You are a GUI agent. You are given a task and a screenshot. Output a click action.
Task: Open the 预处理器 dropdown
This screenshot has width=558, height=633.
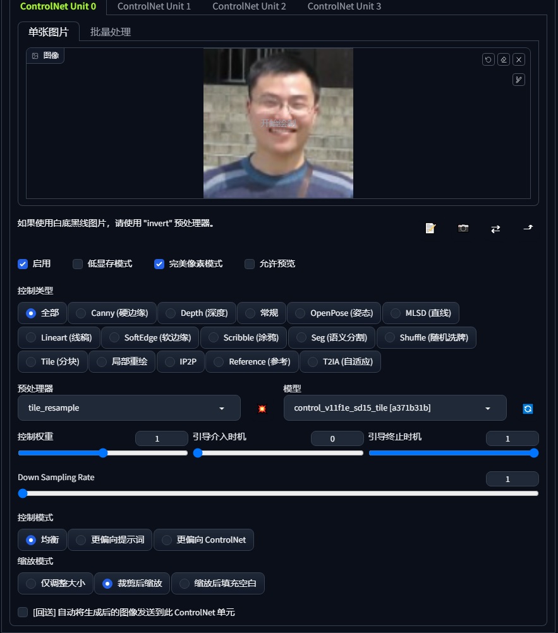point(129,408)
